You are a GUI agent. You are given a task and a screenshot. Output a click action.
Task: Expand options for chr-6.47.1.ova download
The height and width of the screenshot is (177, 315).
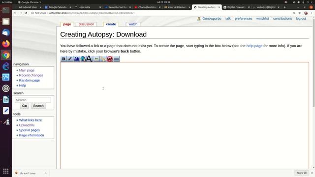[46, 173]
